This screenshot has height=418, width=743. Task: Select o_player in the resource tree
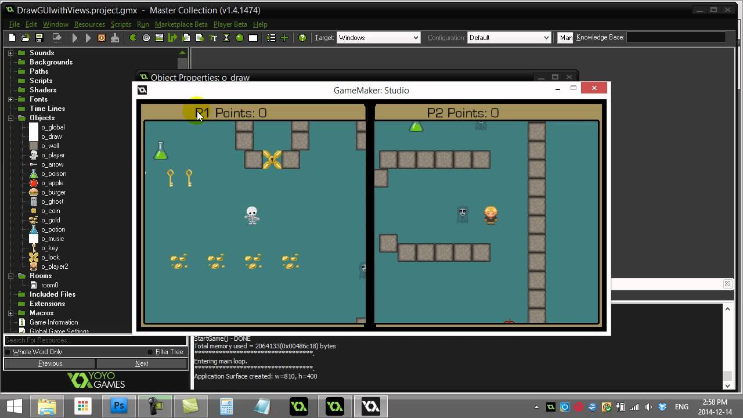[x=53, y=155]
